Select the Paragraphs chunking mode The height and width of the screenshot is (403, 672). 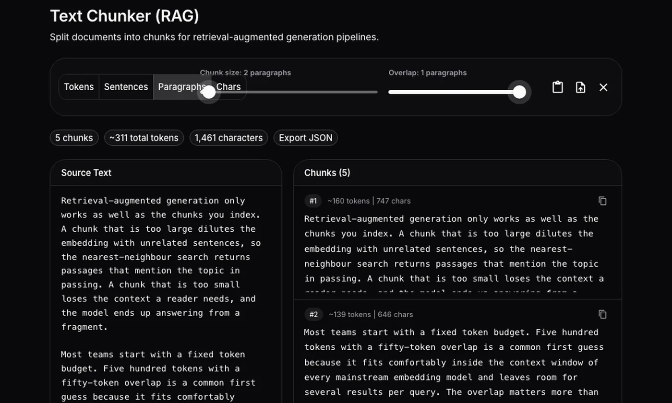coord(182,87)
